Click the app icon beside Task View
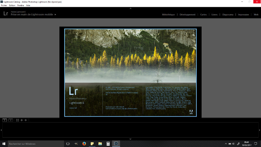The width and height of the screenshot is (261, 147). pos(76,144)
